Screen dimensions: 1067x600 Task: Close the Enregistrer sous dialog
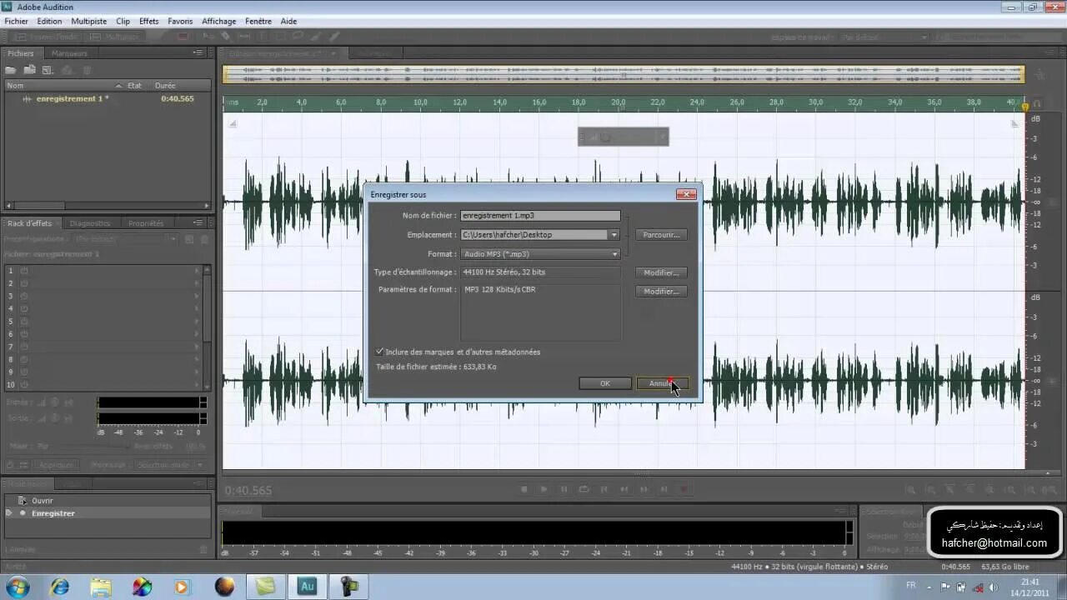pos(686,194)
